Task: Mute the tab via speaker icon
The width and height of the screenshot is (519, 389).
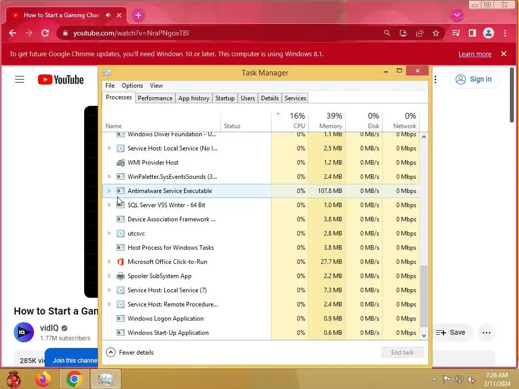Action: click(108, 15)
